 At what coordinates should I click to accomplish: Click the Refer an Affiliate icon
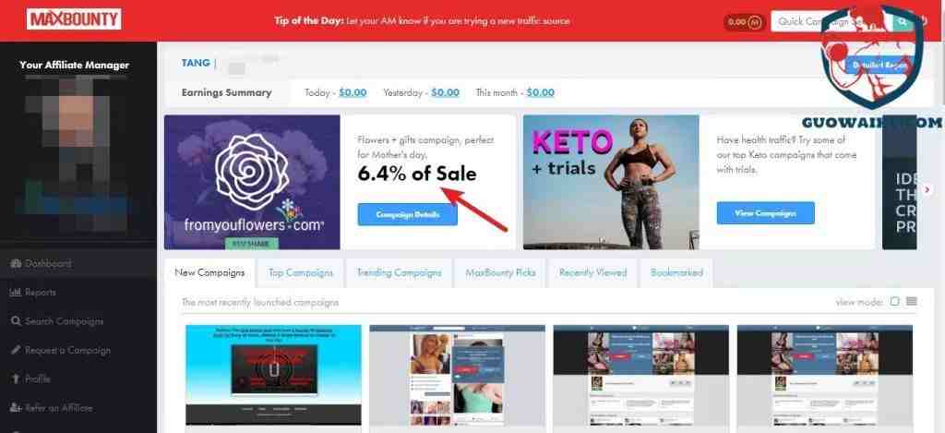coord(16,408)
